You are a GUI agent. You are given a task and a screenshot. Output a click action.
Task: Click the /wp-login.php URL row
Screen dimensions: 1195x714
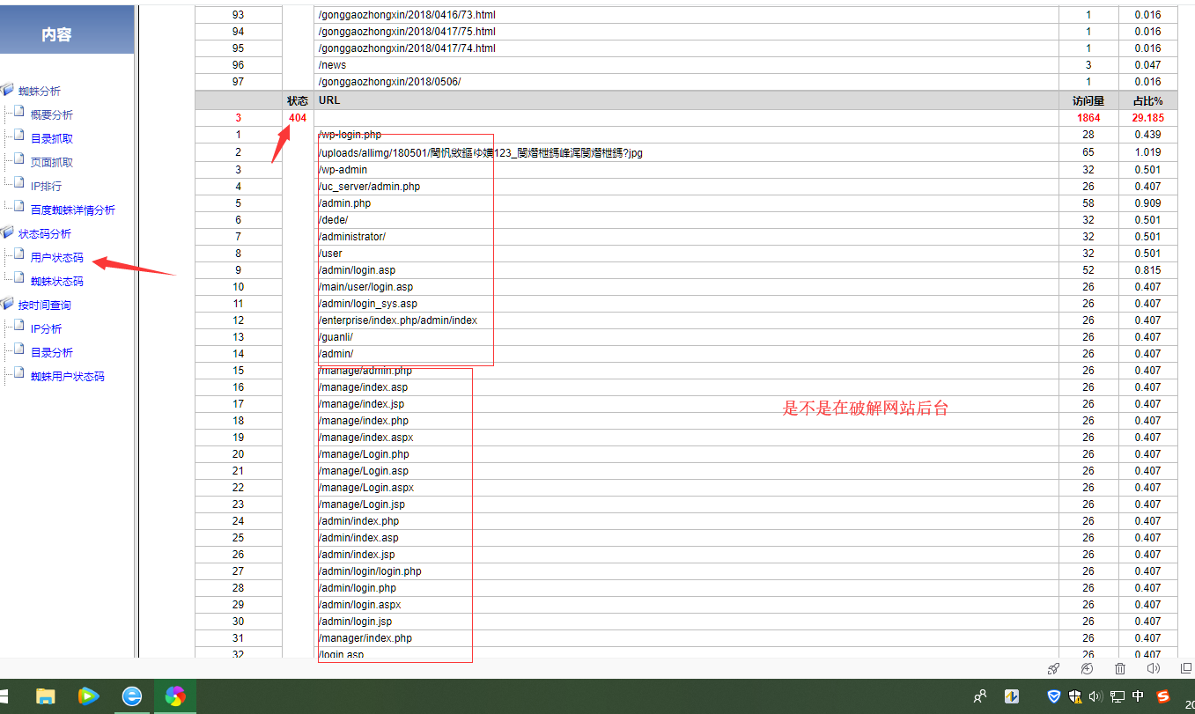pyautogui.click(x=350, y=135)
